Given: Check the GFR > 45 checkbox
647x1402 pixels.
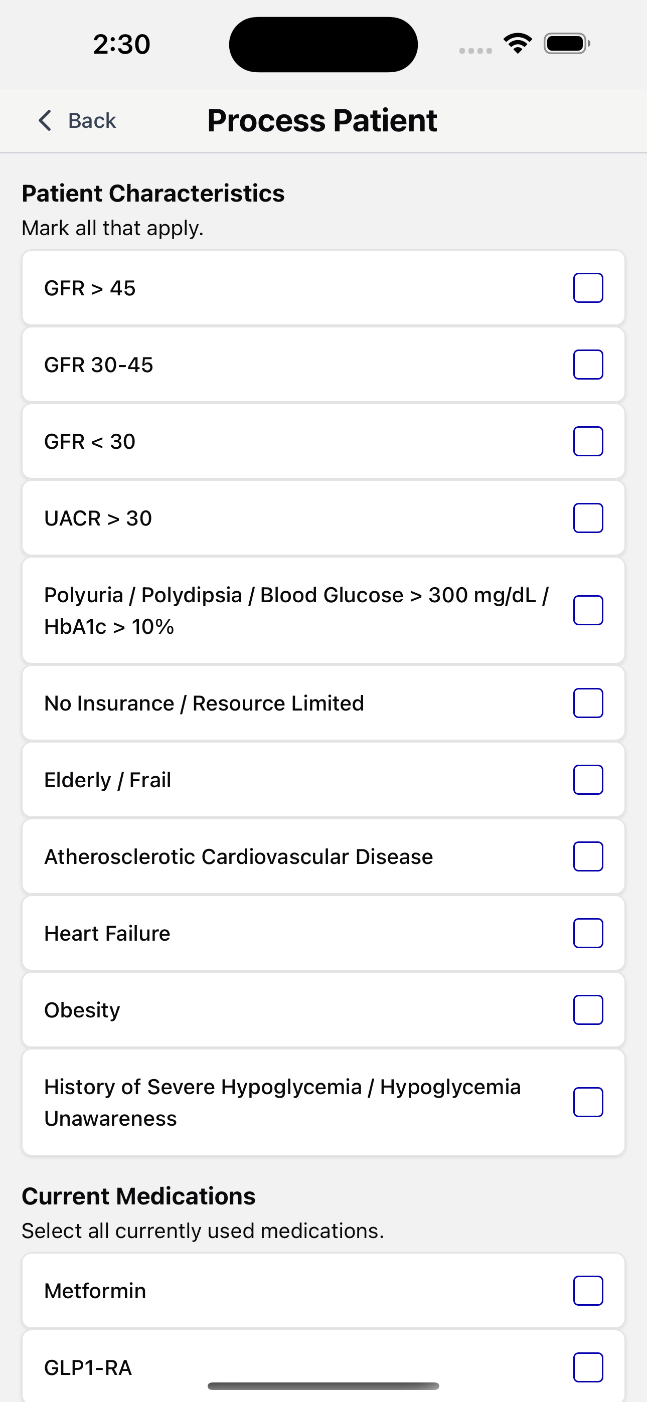Looking at the screenshot, I should click(x=588, y=287).
